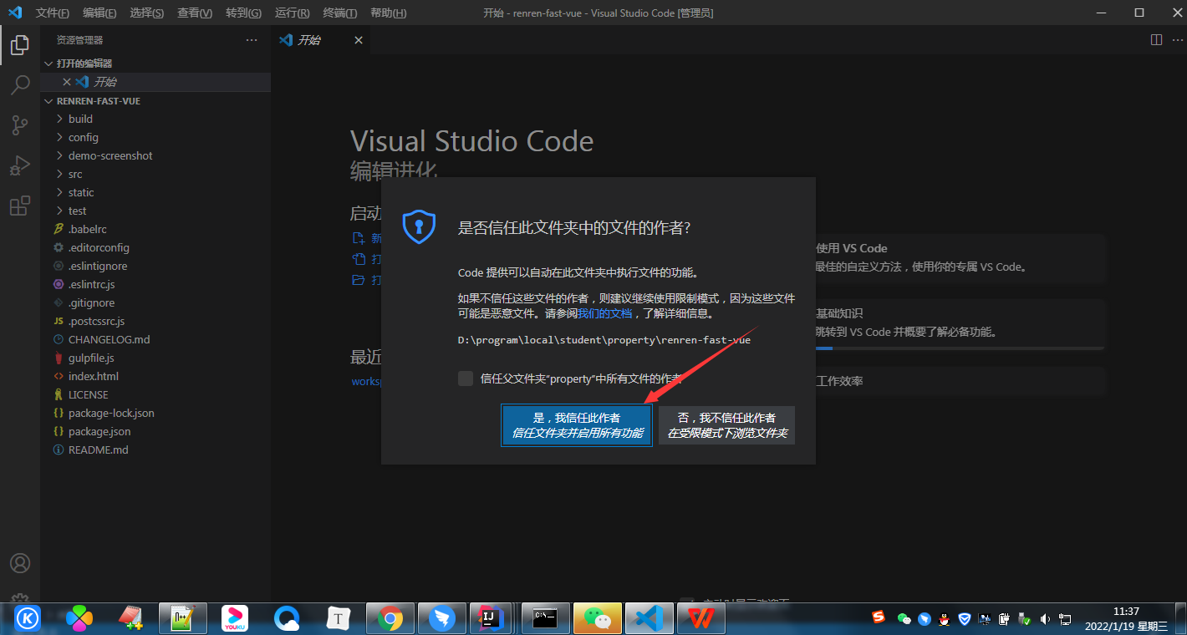Click the VS Code logo in title bar

[x=15, y=13]
